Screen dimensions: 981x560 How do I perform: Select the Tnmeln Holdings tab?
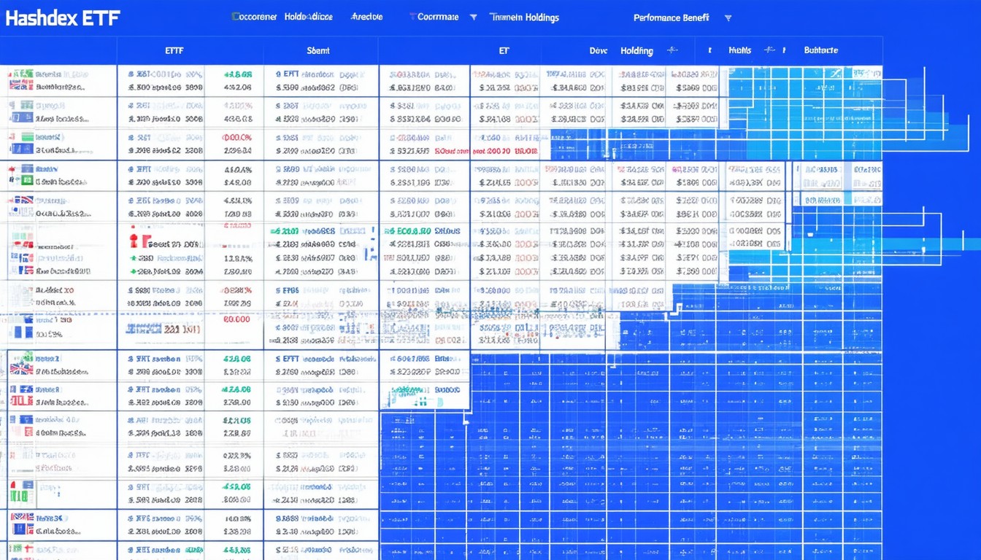[524, 17]
